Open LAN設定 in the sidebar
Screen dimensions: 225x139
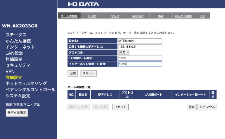click(x=14, y=53)
